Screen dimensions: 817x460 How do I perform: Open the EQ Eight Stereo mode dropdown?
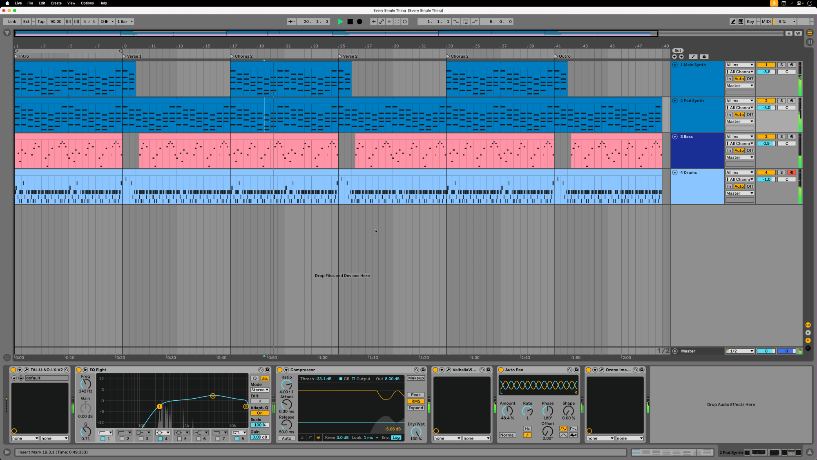[260, 390]
